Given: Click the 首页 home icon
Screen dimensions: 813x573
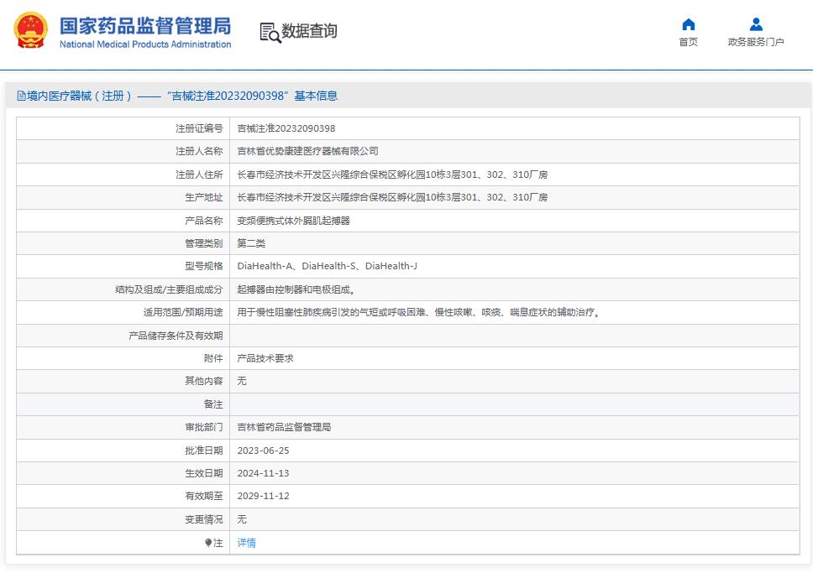Looking at the screenshot, I should pos(688,24).
